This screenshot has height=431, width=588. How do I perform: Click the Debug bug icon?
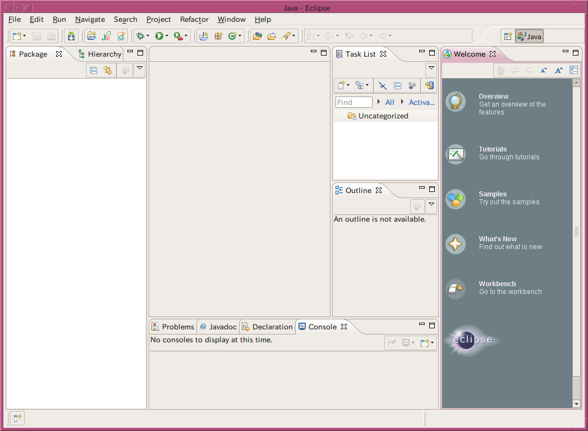(140, 36)
